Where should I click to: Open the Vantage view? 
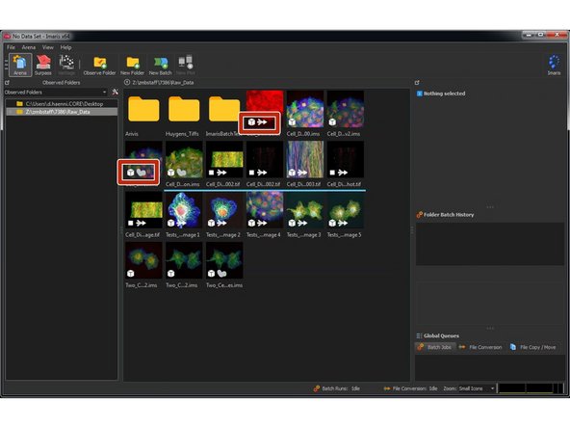pos(66,66)
